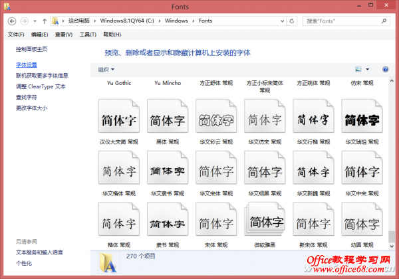Open the 文件(F) menu
This screenshot has width=399, height=279.
[16, 35]
